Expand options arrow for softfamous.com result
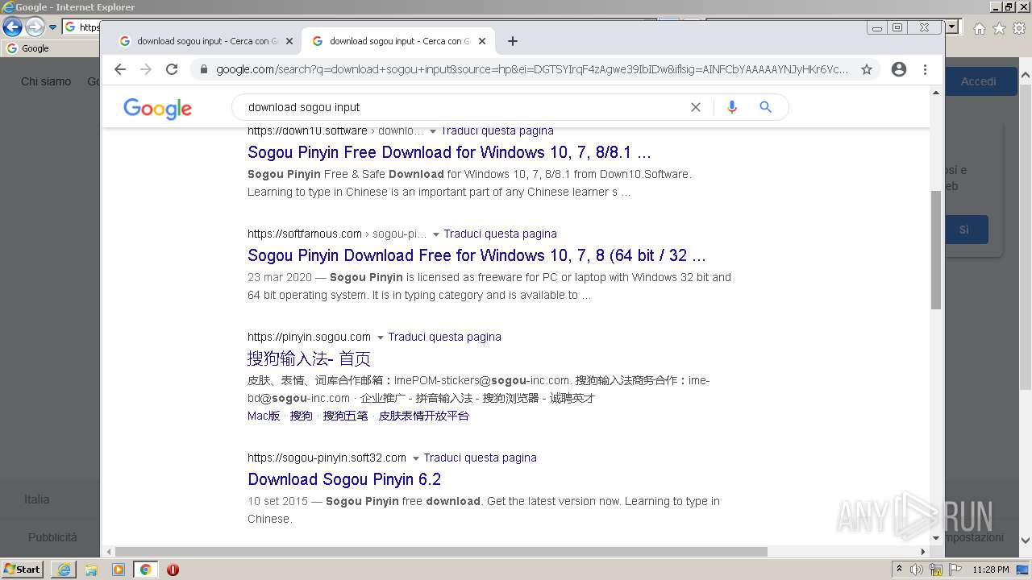1032x580 pixels. click(x=436, y=234)
